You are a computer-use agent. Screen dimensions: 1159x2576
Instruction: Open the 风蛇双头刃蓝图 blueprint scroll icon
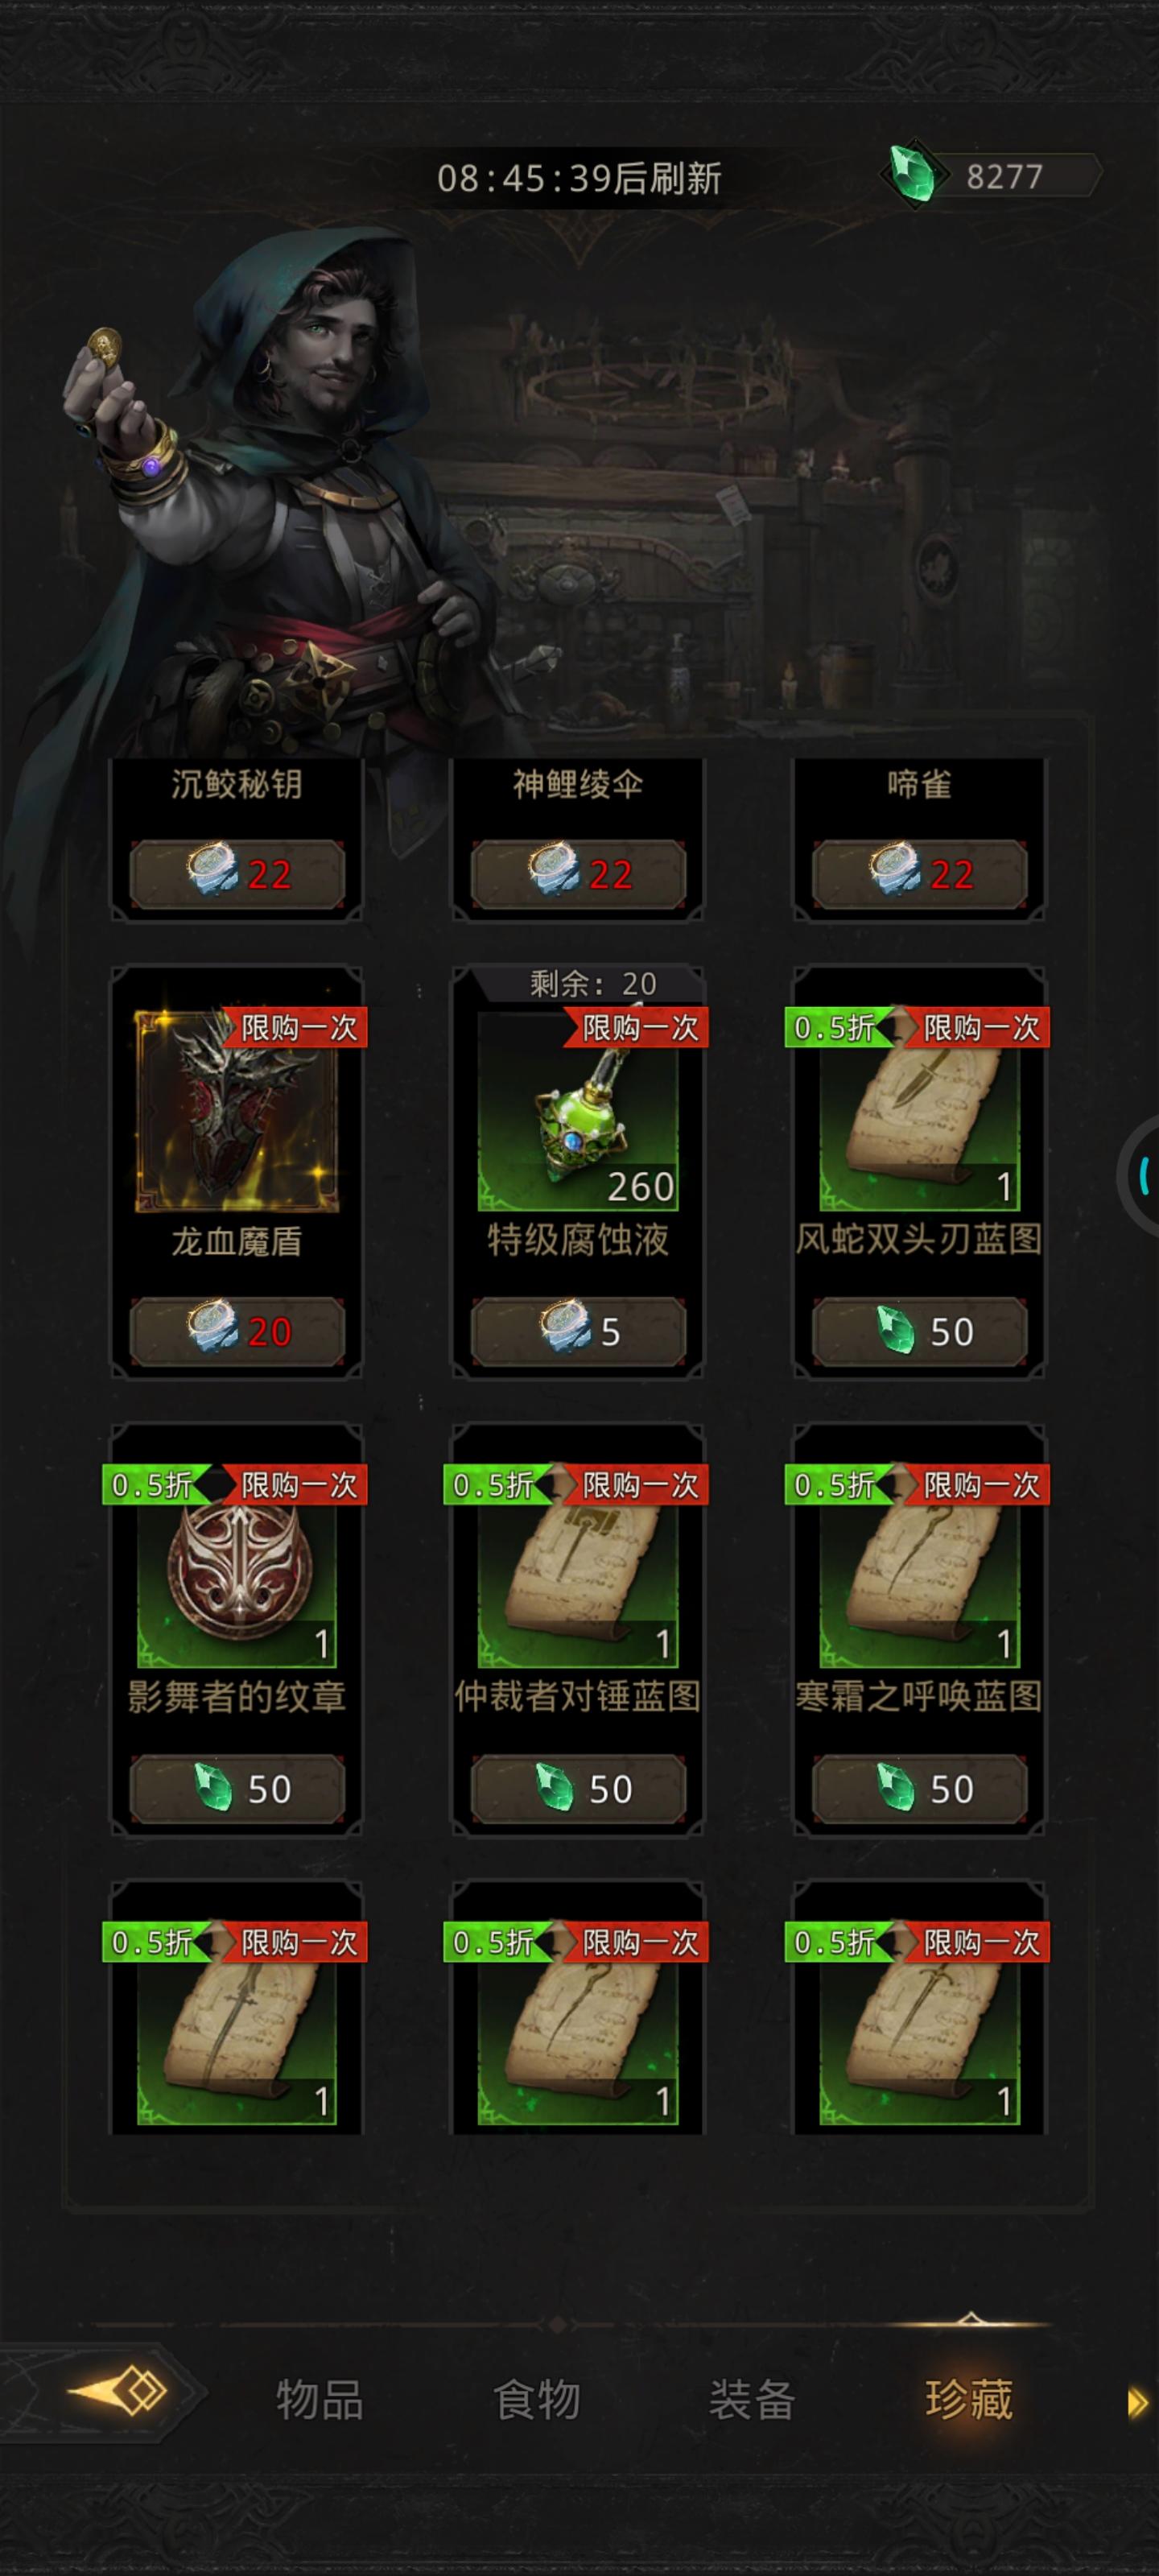click(919, 1111)
